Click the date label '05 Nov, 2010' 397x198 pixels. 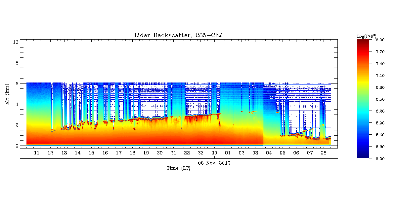tap(214, 163)
